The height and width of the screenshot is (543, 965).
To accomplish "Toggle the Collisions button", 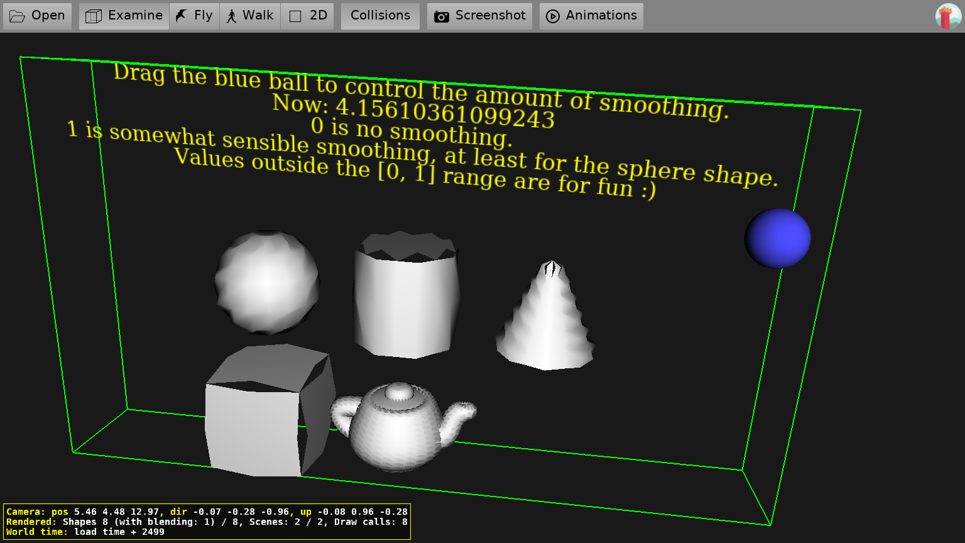I will pyautogui.click(x=380, y=16).
